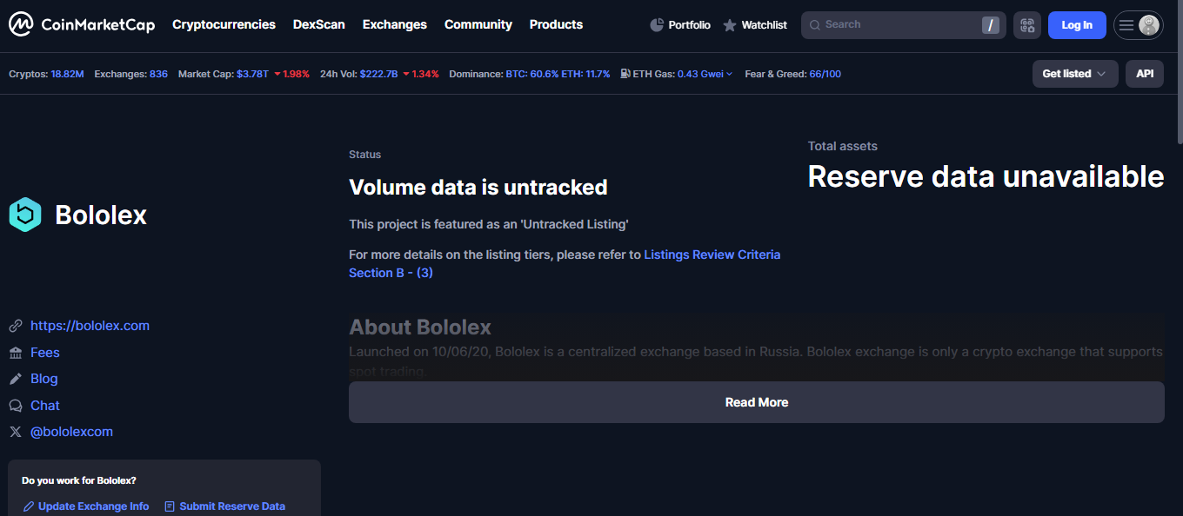The image size is (1183, 516).
Task: Click the Log In button
Action: tap(1077, 25)
